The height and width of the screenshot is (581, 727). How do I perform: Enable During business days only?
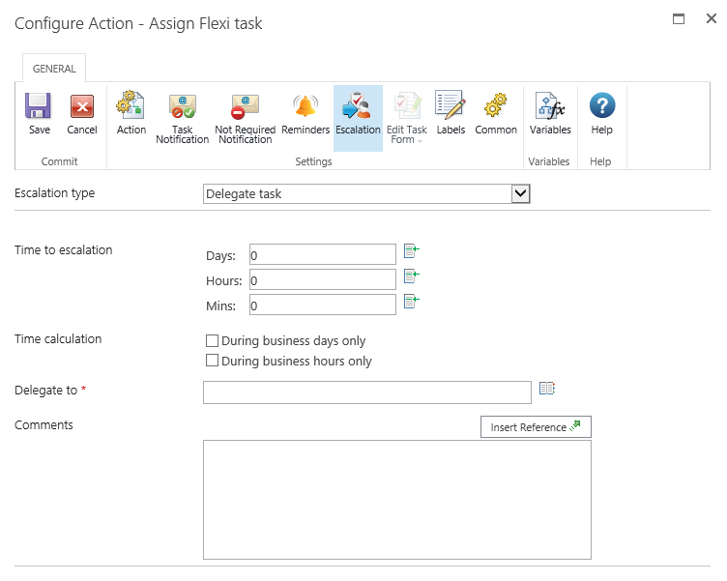[x=212, y=341]
